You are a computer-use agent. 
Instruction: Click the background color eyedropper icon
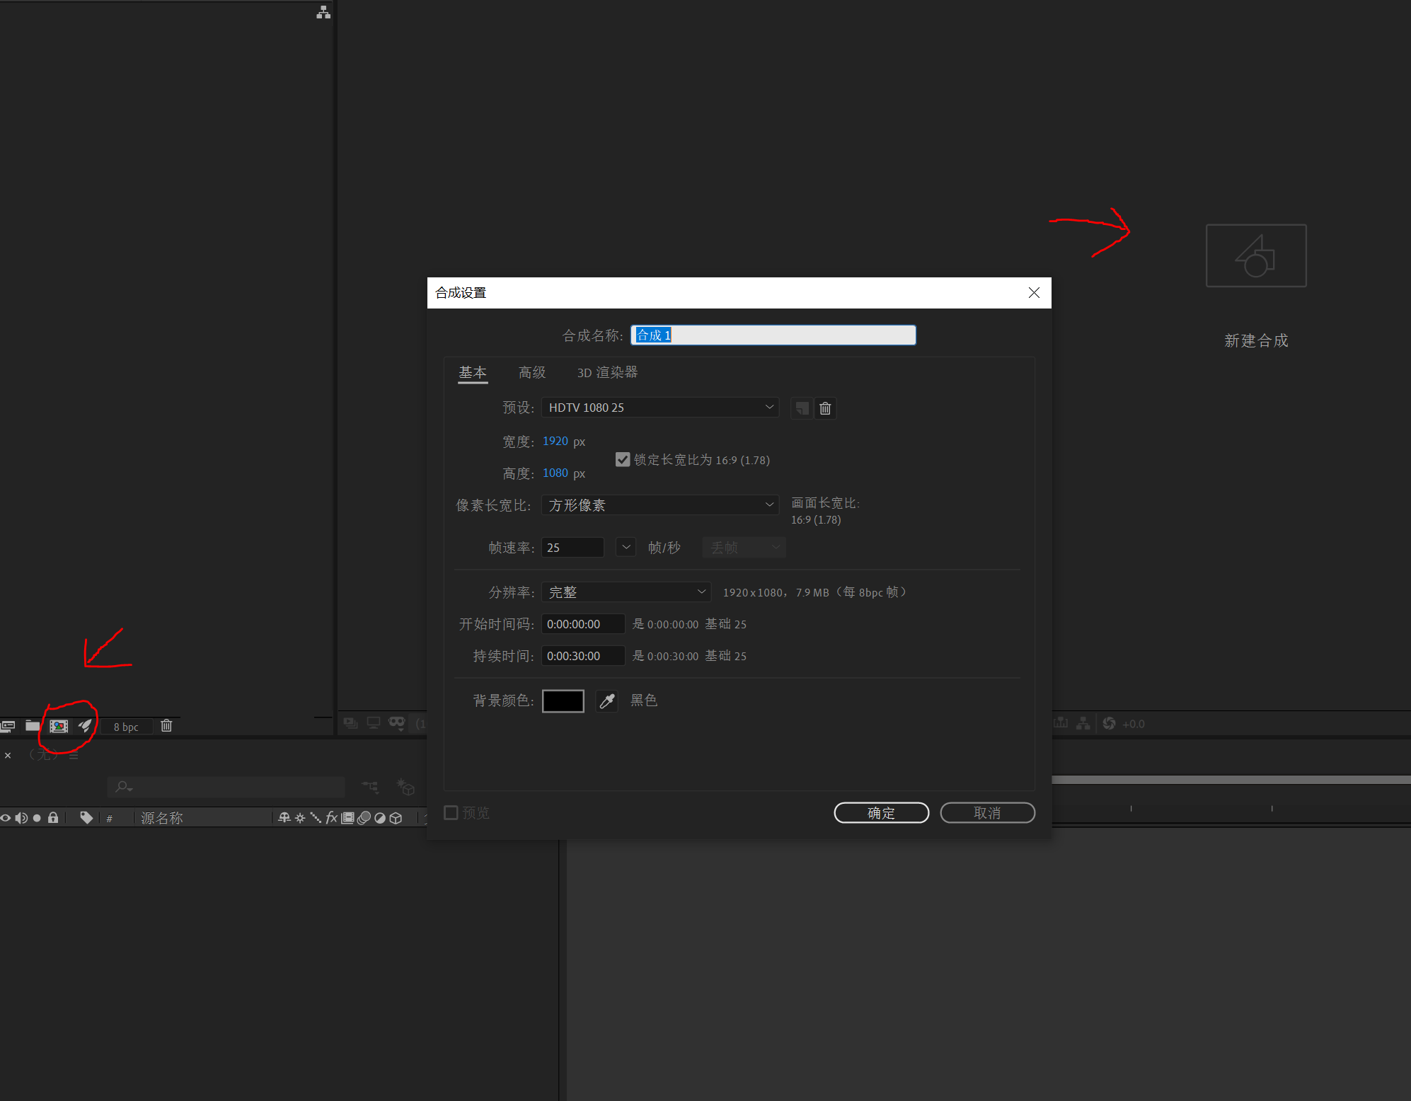606,701
